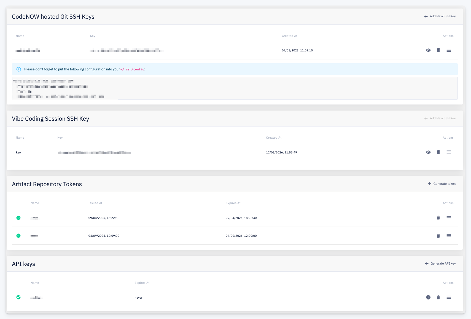This screenshot has width=471, height=319.
Task: Delete the Git SSH key created 07/08/2023
Action: [x=438, y=50]
